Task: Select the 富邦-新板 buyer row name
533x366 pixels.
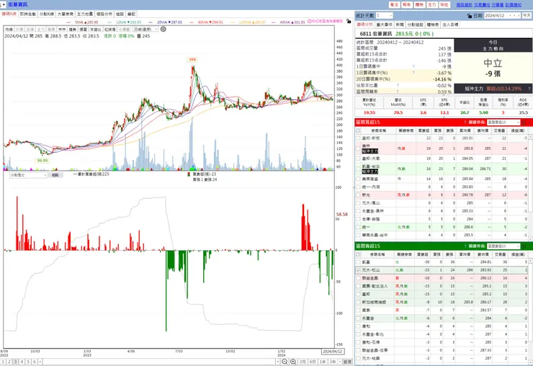Action: coord(371,138)
